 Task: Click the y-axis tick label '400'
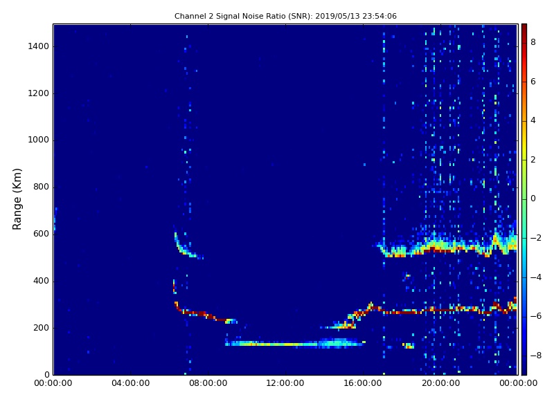click(x=41, y=281)
